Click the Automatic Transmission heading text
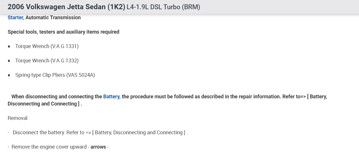The width and height of the screenshot is (359, 165). click(x=53, y=18)
